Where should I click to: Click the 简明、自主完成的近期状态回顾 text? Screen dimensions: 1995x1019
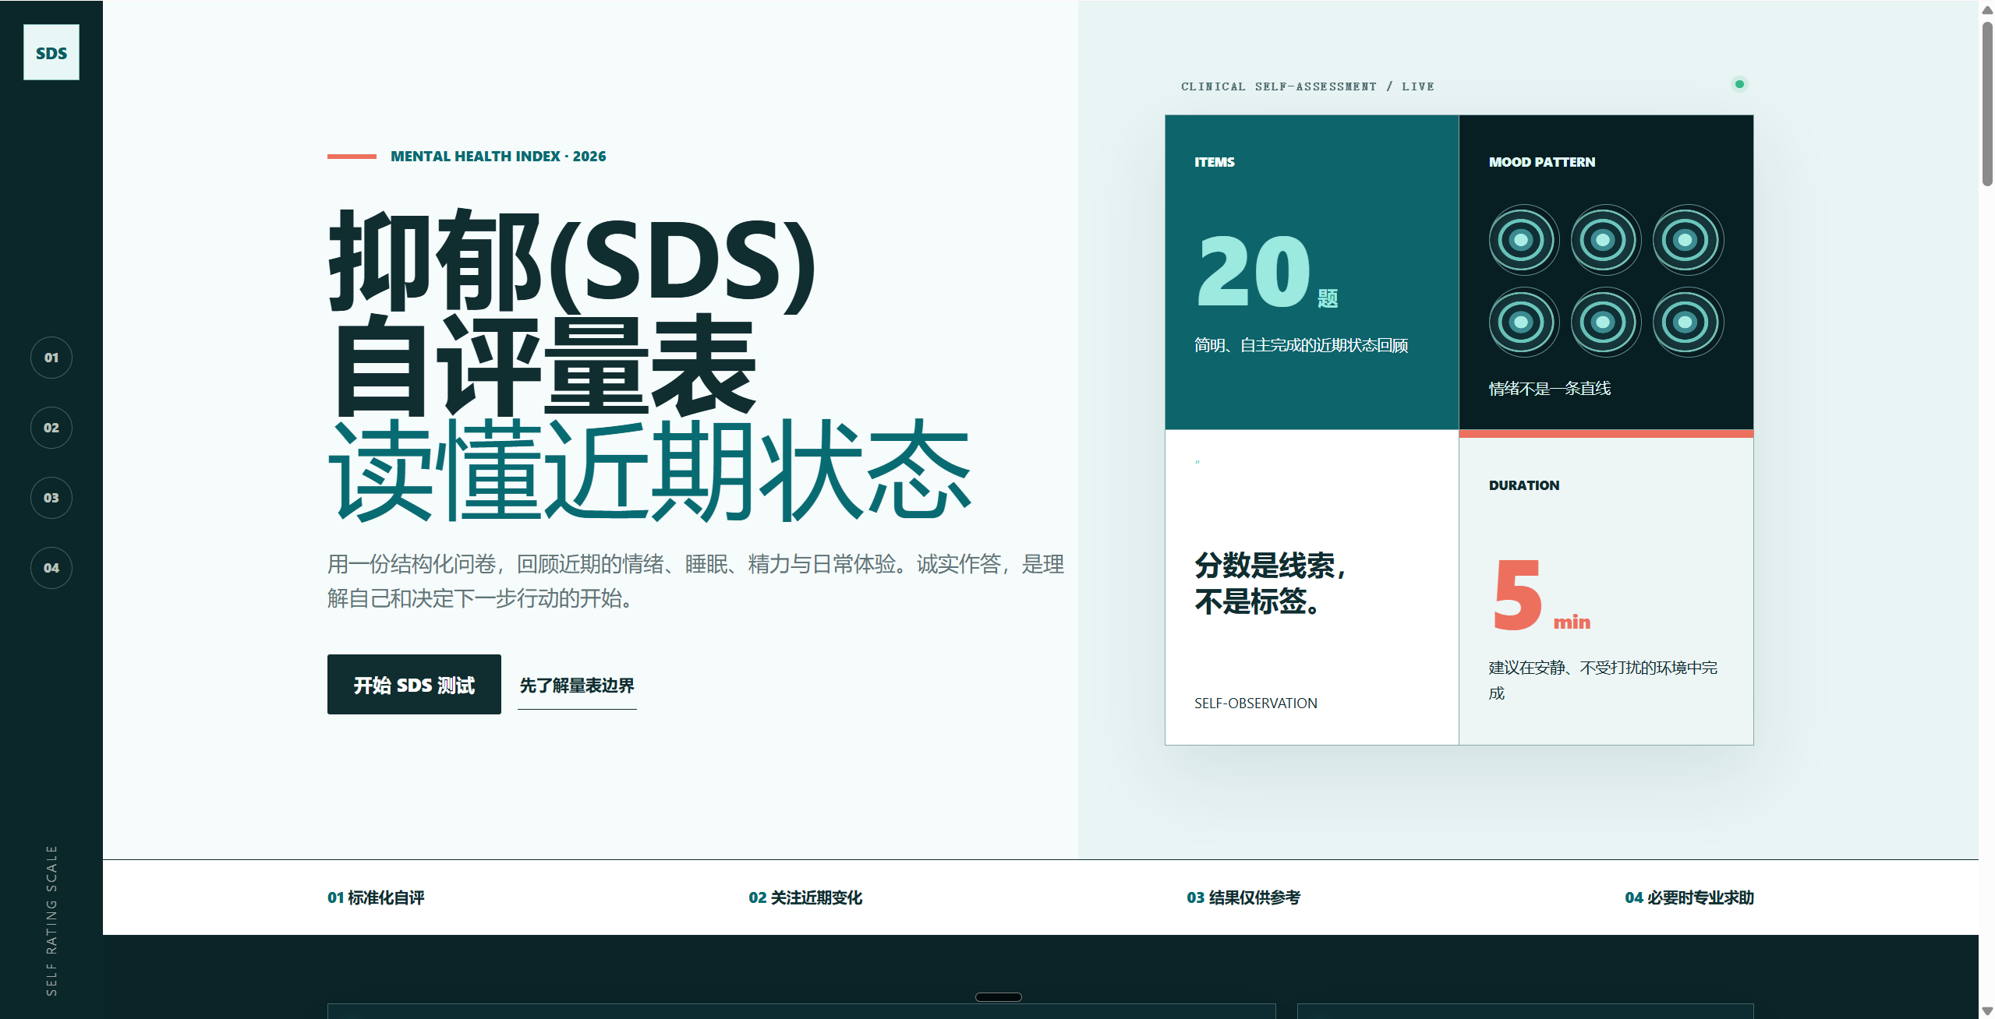pos(1301,345)
